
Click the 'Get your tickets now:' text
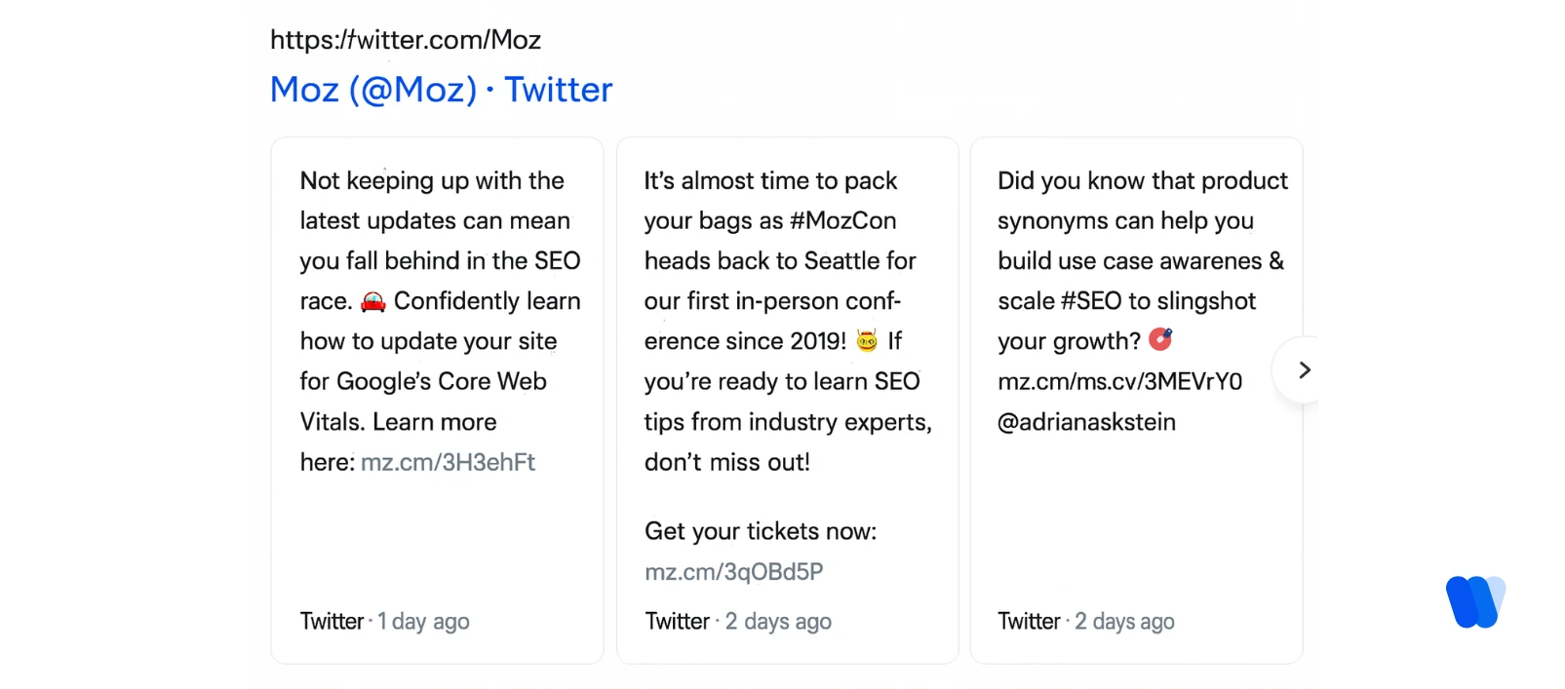click(761, 531)
